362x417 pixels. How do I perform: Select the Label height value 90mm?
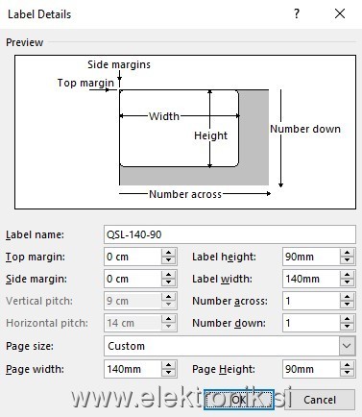point(311,257)
